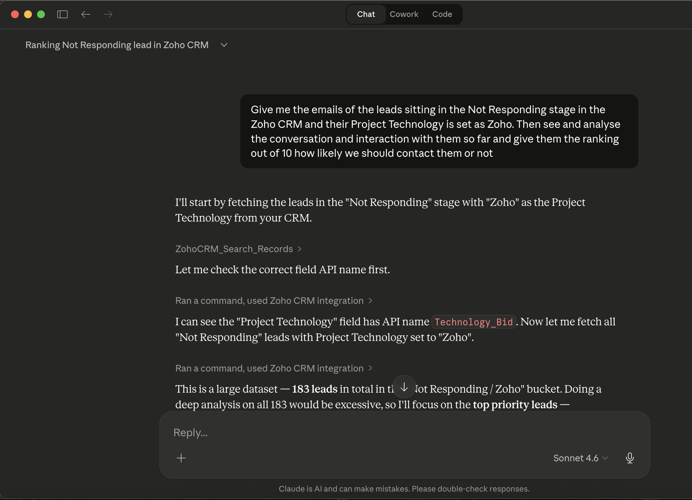This screenshot has height=500, width=692.
Task: Go back with the left arrow
Action: pos(86,14)
